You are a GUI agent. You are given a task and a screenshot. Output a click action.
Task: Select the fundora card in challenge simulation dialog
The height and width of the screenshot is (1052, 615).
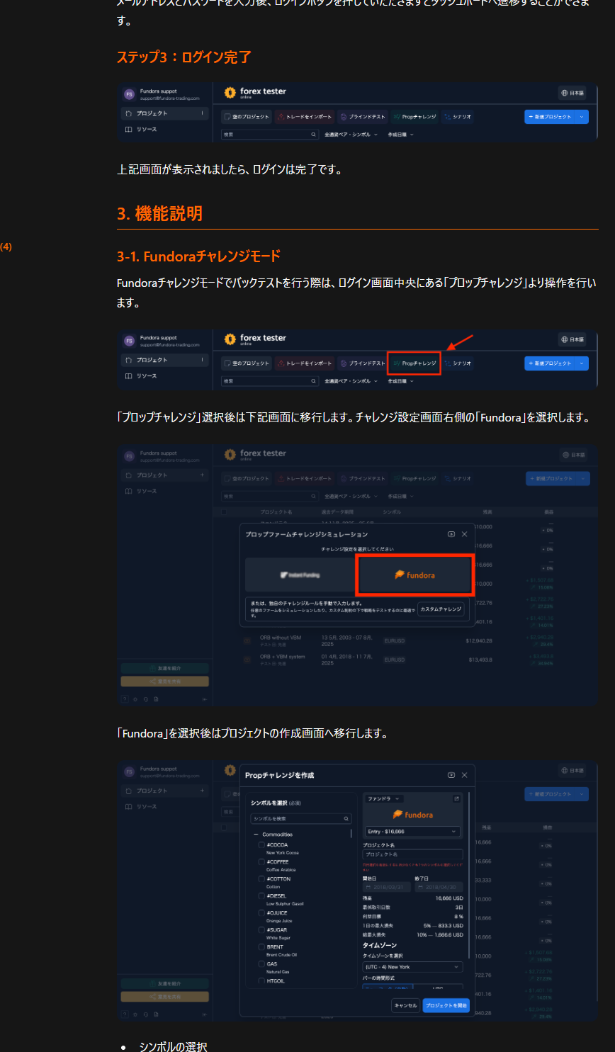point(414,575)
